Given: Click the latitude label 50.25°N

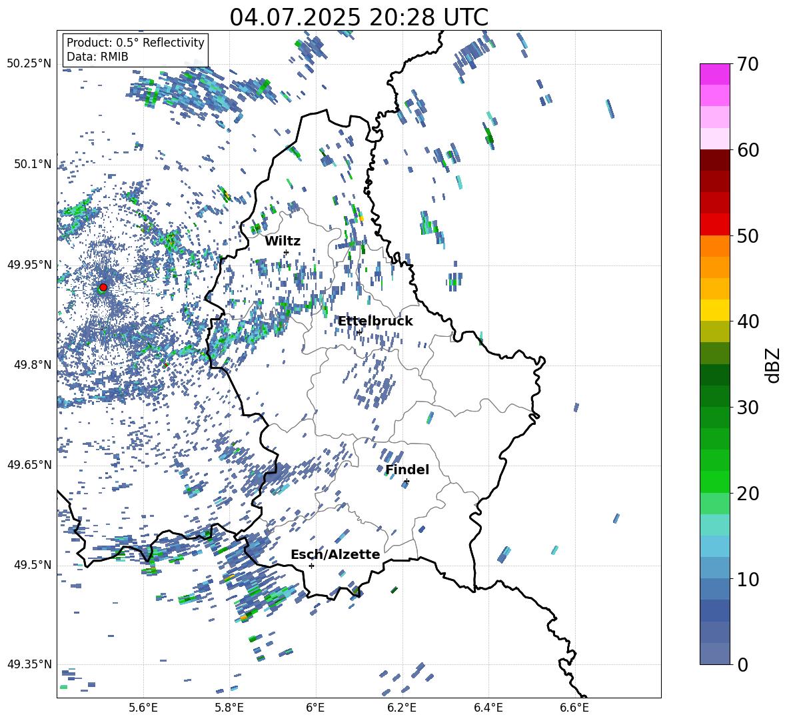Looking at the screenshot, I should pyautogui.click(x=29, y=63).
